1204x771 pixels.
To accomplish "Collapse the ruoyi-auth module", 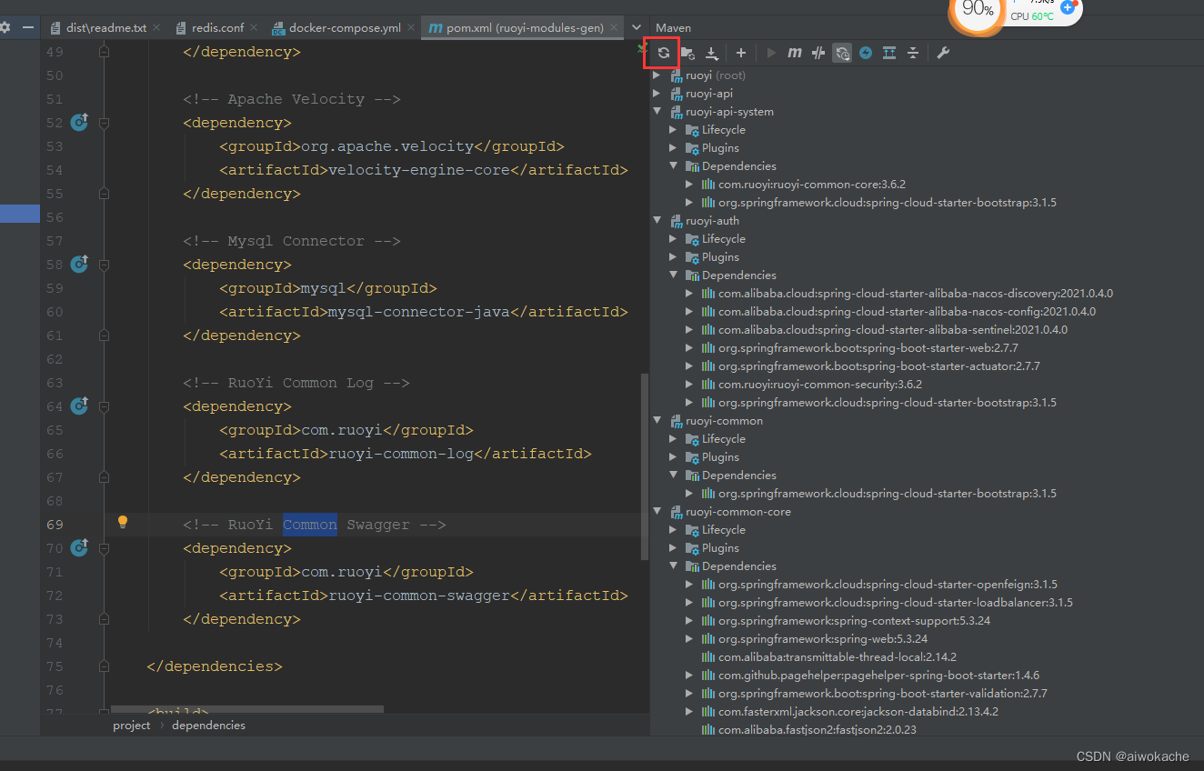I will [657, 221].
